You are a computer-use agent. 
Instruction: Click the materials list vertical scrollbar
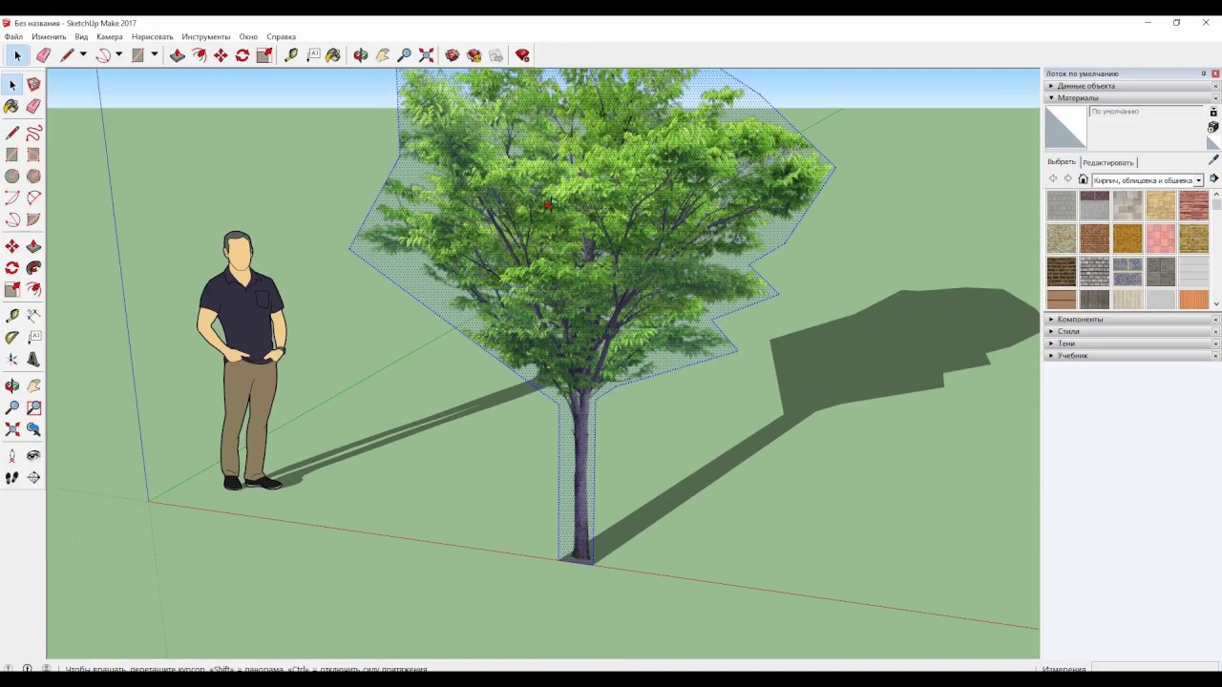[x=1216, y=248]
